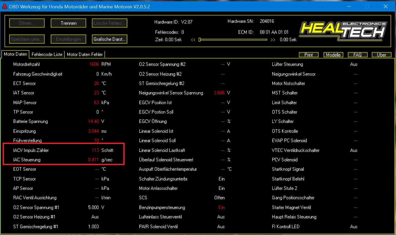Step timeline back with << arrows

(193, 40)
